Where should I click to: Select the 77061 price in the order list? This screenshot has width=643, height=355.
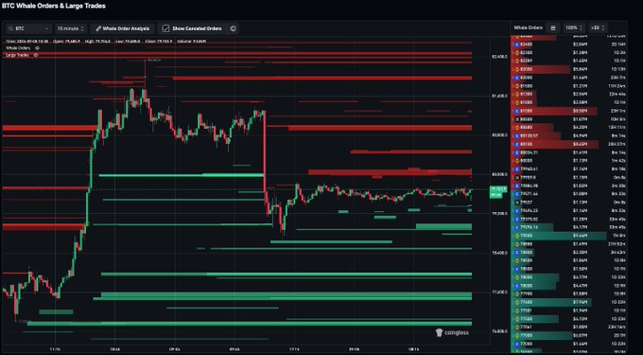(x=527, y=327)
